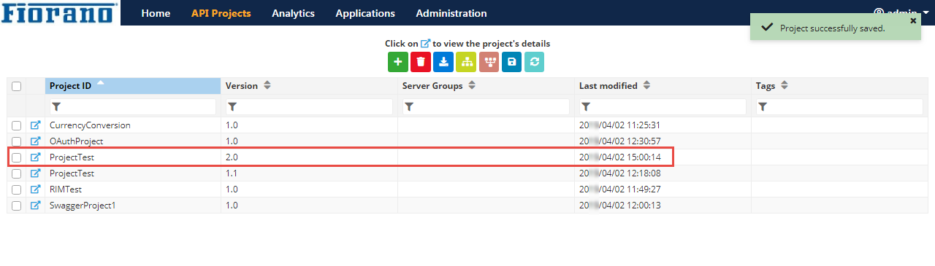Image resolution: width=935 pixels, height=266 pixels.
Task: Tick the checkbox for OAuthProject row
Action: pyautogui.click(x=16, y=141)
